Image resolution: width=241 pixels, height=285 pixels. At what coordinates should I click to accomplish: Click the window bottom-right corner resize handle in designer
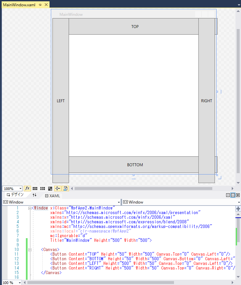tap(217, 175)
